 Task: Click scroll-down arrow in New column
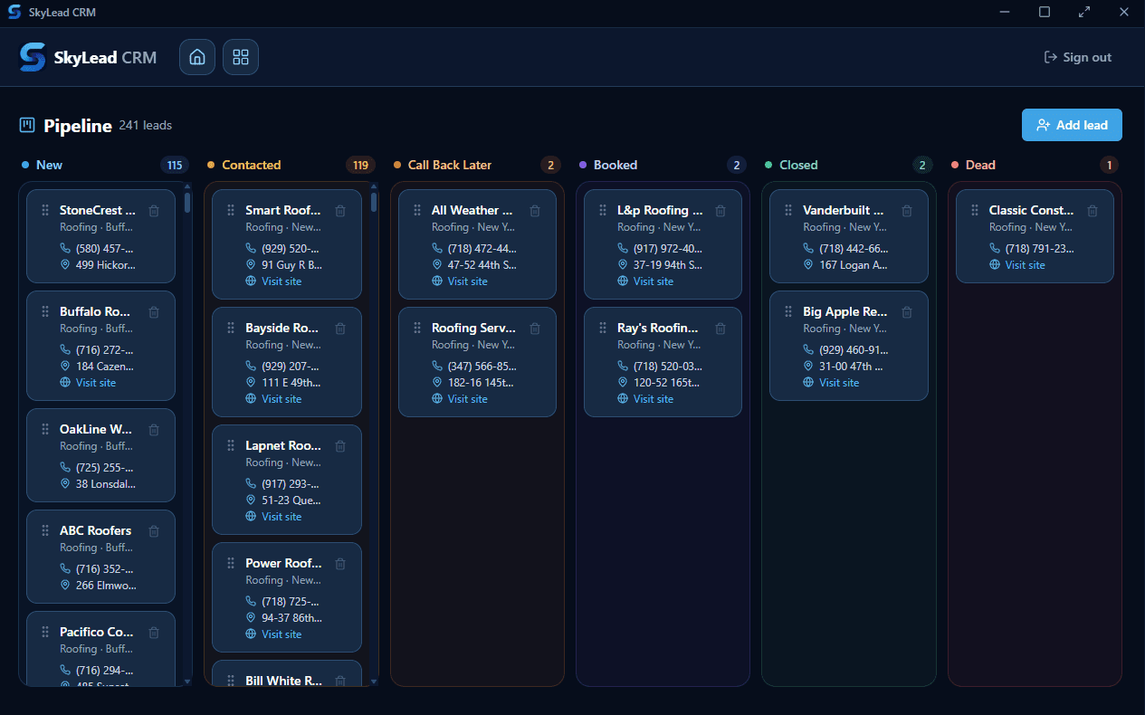187,681
